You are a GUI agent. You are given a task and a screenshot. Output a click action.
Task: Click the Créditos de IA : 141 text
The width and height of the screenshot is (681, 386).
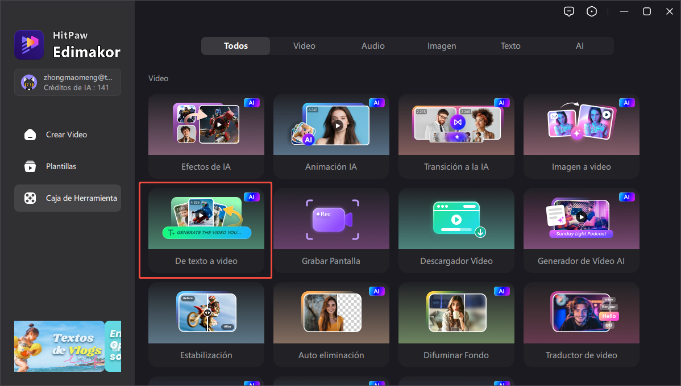(x=76, y=87)
